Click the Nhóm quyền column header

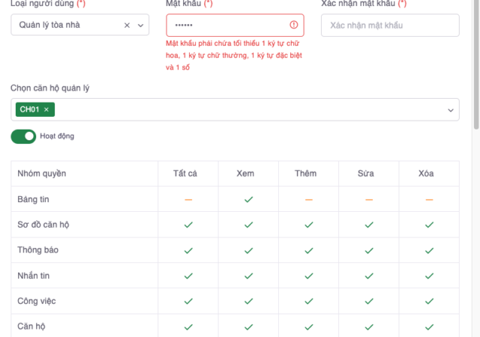[x=42, y=174]
